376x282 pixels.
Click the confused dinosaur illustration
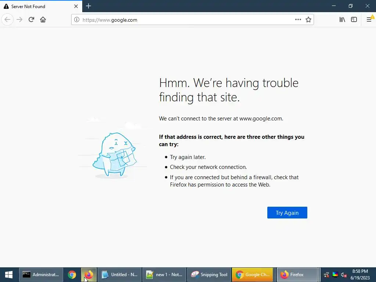(x=115, y=155)
